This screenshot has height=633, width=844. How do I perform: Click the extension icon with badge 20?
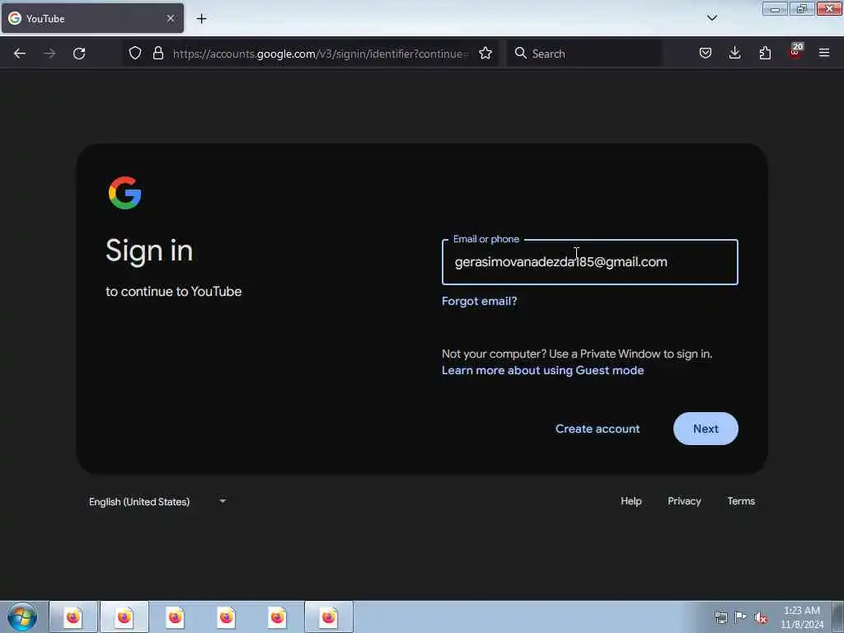click(x=795, y=52)
